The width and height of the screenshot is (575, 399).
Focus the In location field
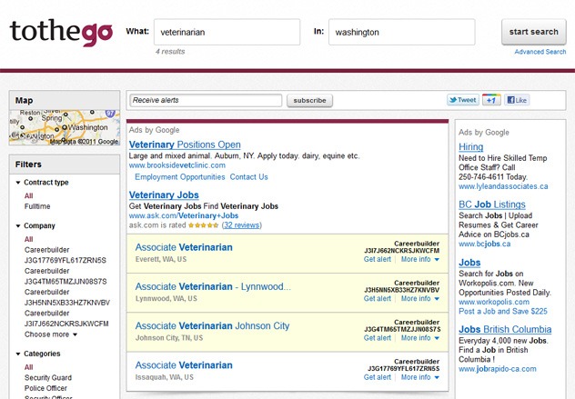click(x=402, y=32)
